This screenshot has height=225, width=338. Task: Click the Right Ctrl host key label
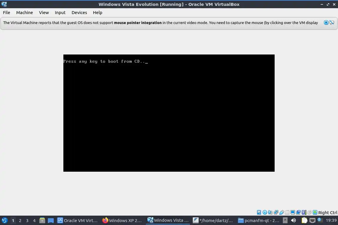click(x=328, y=212)
